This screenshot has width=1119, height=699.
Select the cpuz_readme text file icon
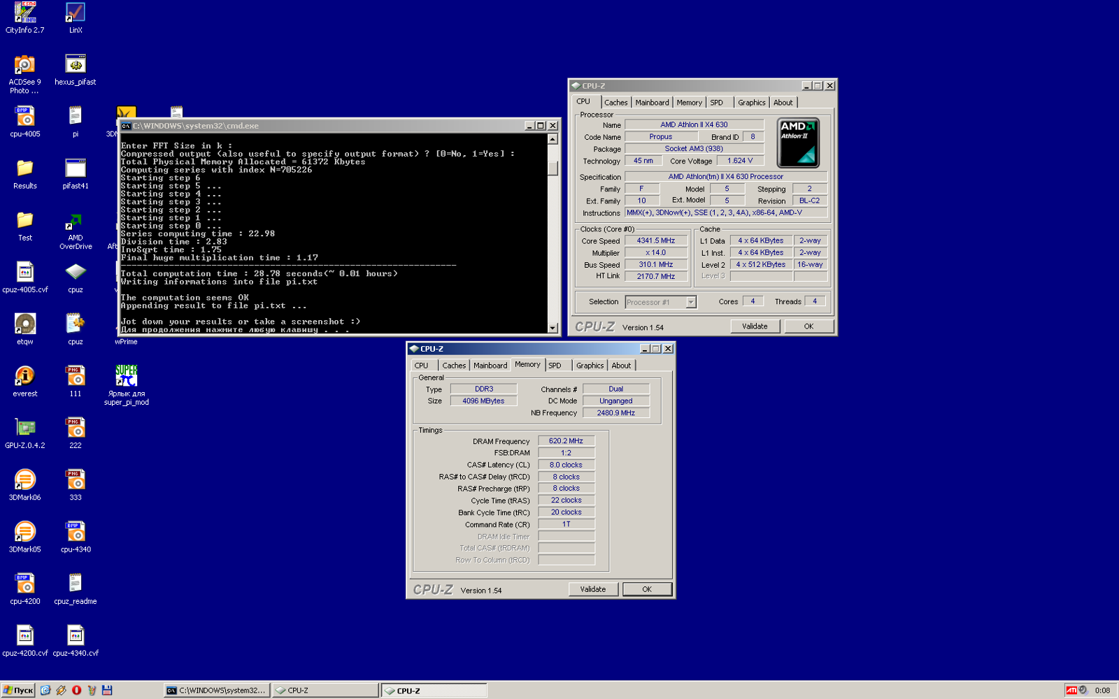[76, 589]
